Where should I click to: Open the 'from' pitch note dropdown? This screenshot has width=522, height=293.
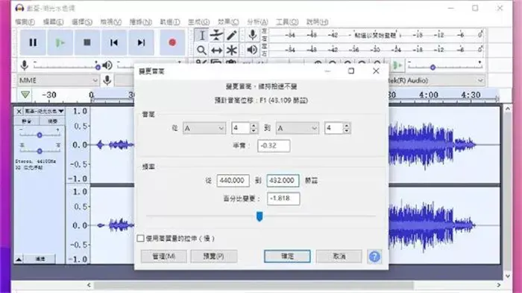(204, 128)
